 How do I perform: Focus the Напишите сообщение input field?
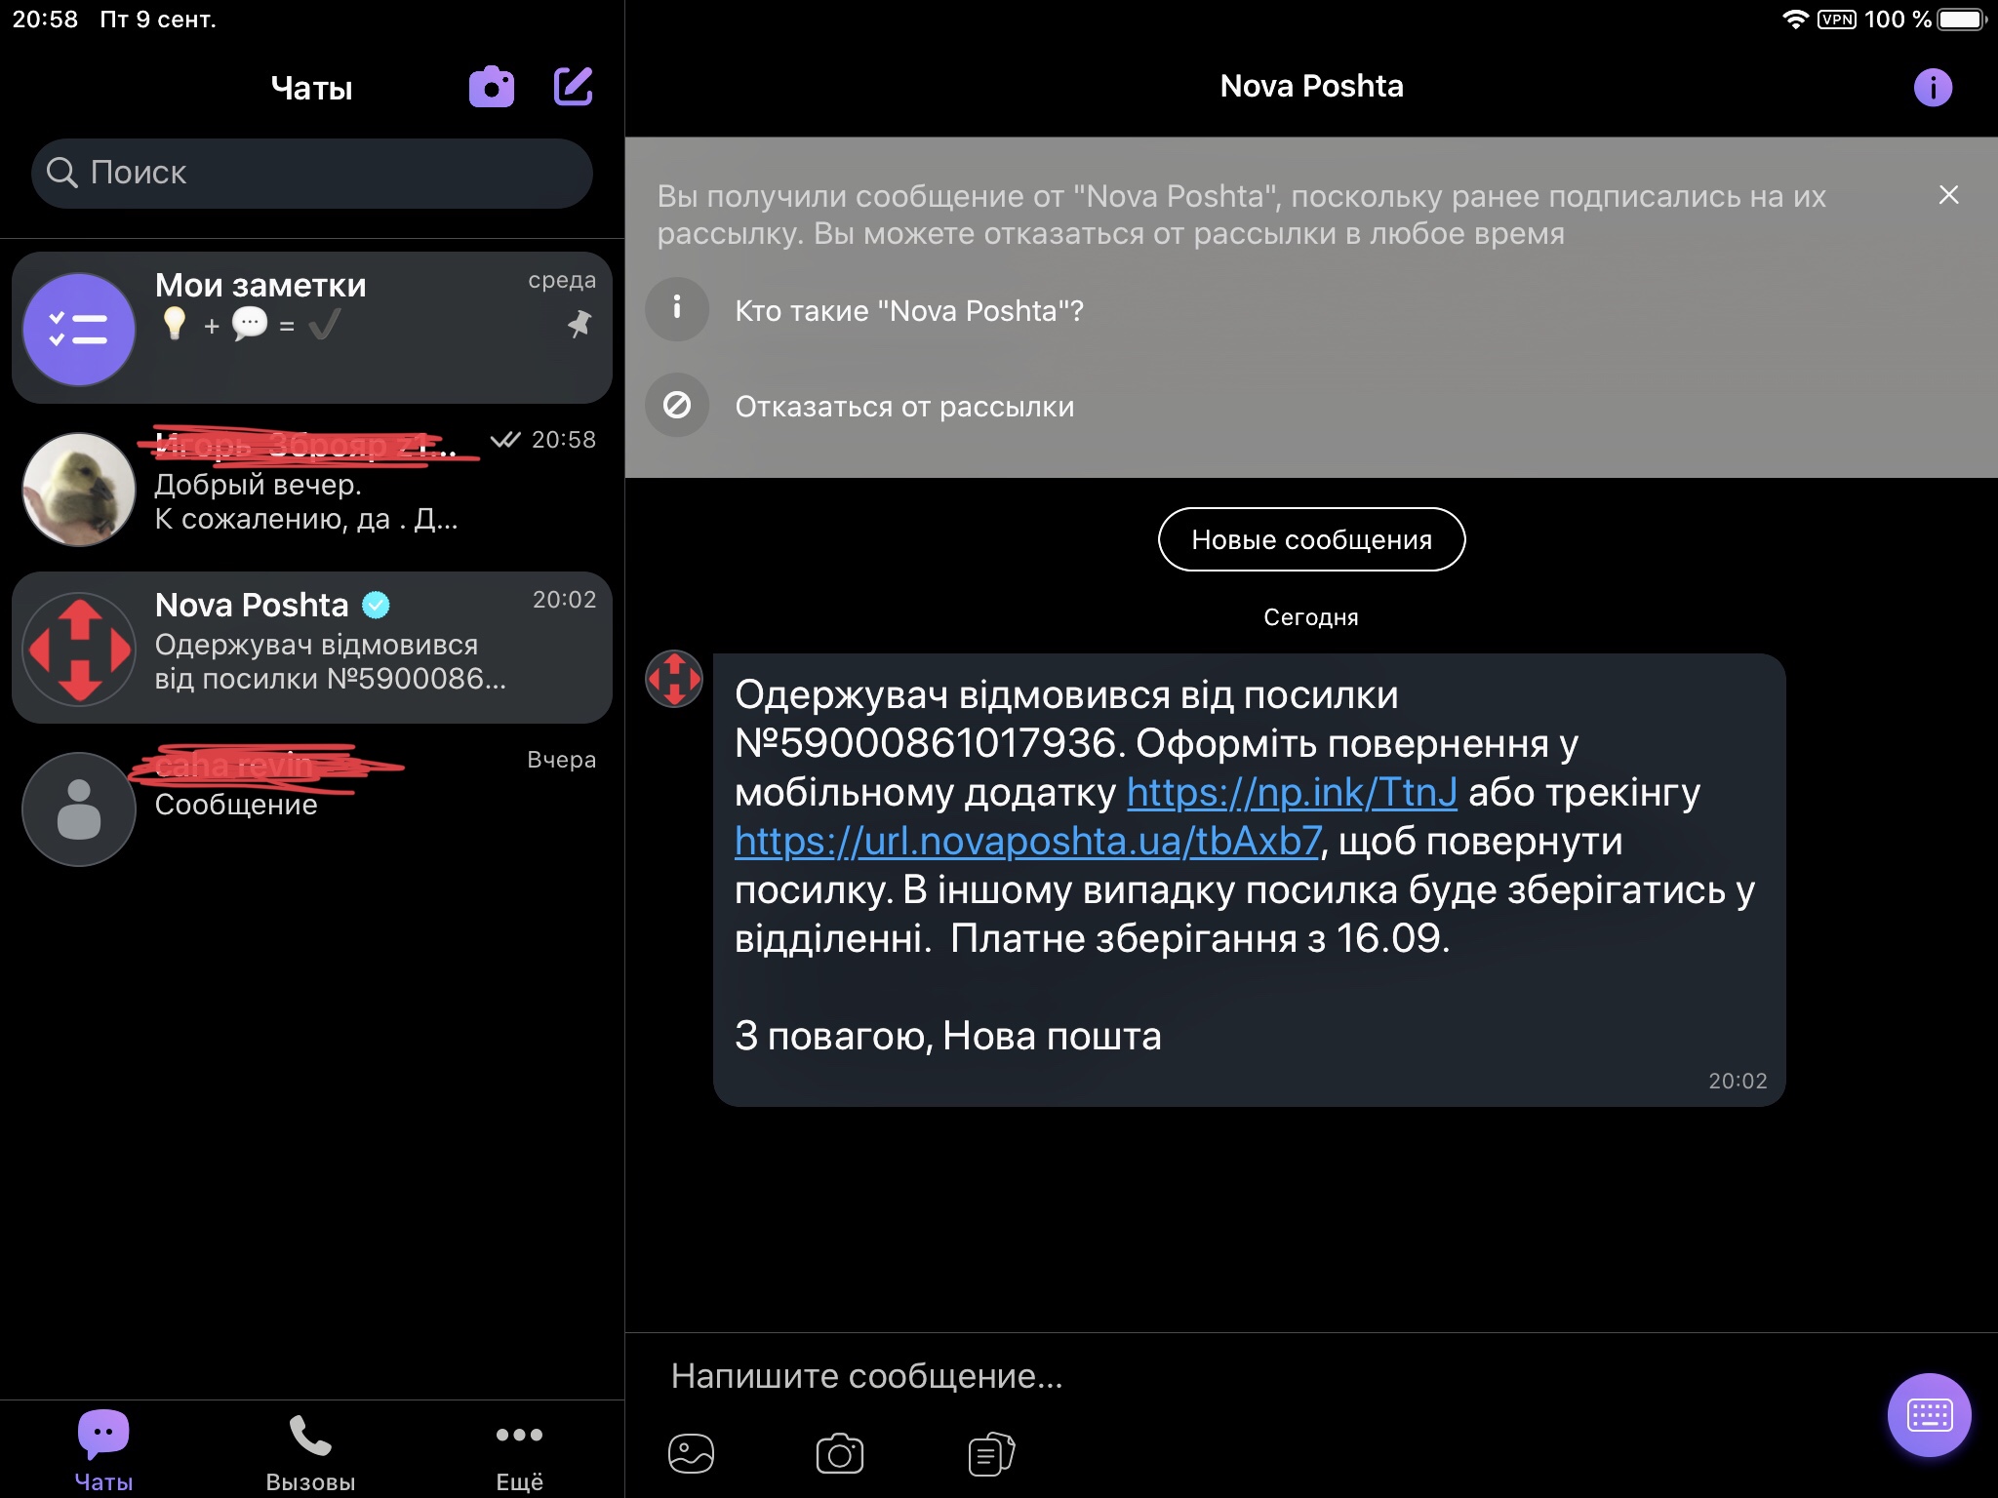tap(1171, 1376)
